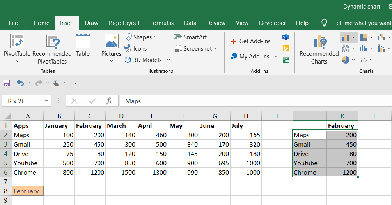
Task: Expand the 3D Models dropdown arrow
Action: [x=169, y=60]
